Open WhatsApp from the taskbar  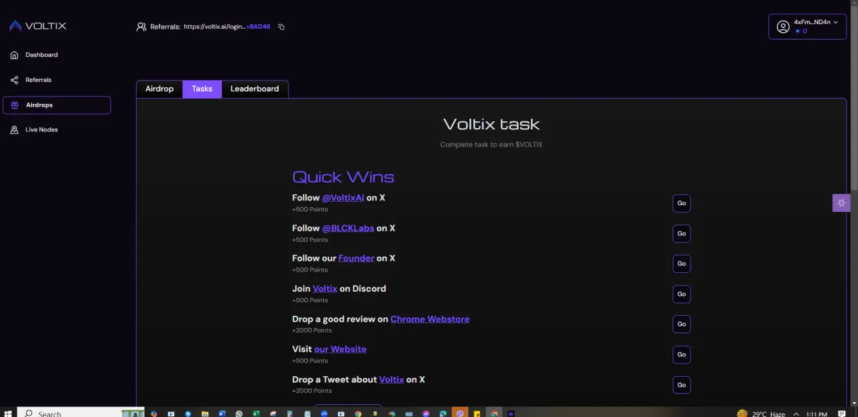tap(239, 414)
